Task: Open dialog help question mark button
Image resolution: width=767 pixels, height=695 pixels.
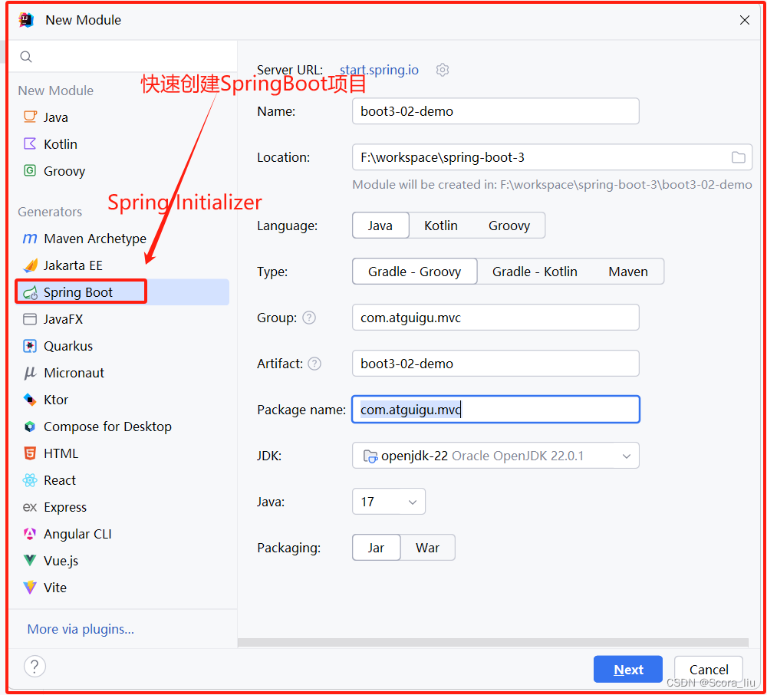Action: [35, 666]
